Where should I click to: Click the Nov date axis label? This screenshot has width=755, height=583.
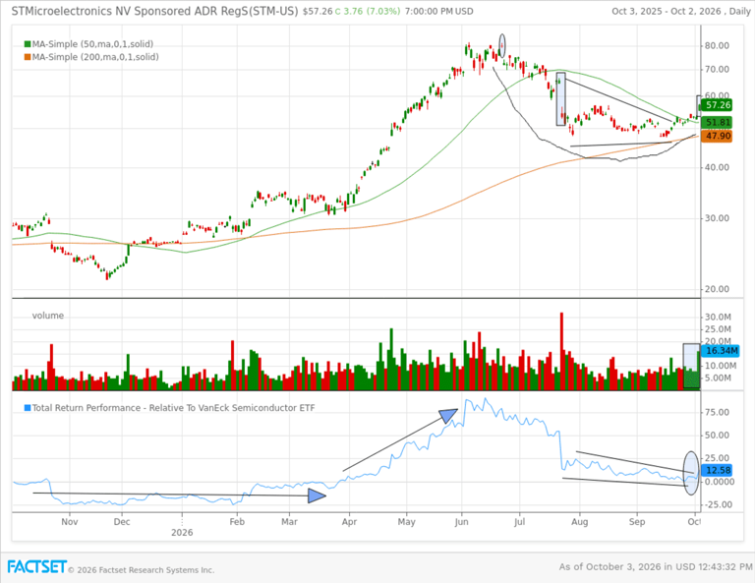pyautogui.click(x=70, y=522)
